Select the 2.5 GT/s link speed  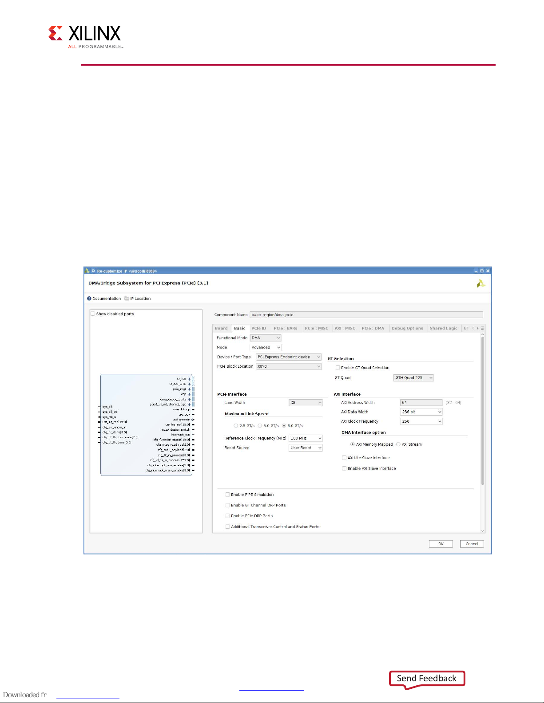[236, 426]
